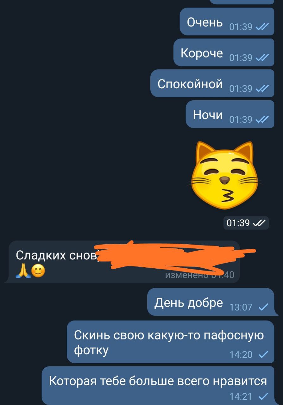The width and height of the screenshot is (283, 405).
Task: Click read checkmarks on 'Короче' message
Action: [262, 58]
